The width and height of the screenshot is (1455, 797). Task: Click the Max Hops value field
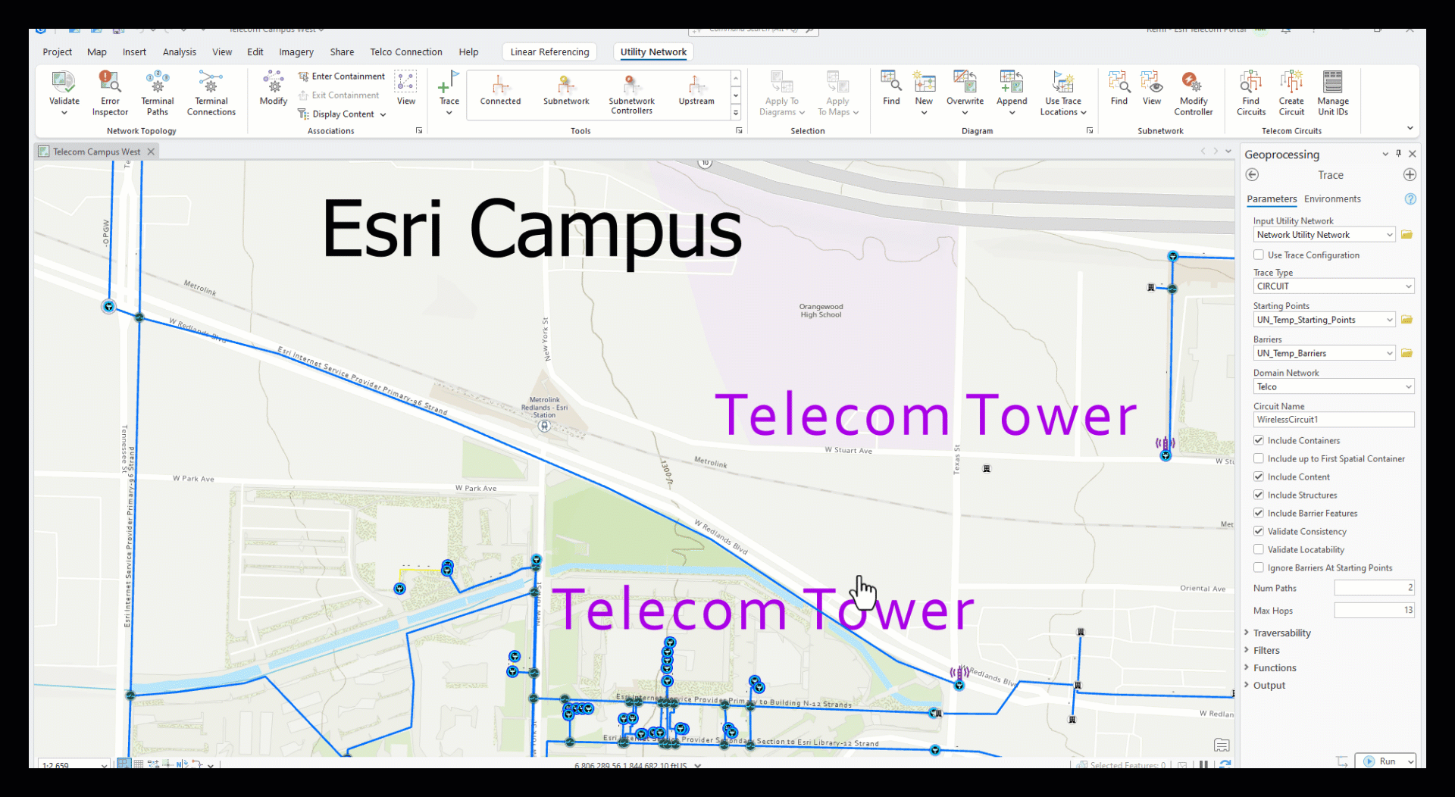click(x=1374, y=610)
